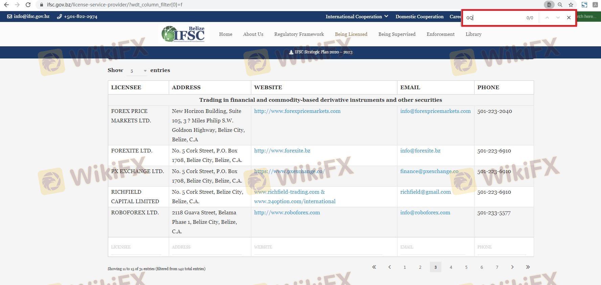
Task: Click the IFSC Belize logo
Action: pyautogui.click(x=184, y=34)
